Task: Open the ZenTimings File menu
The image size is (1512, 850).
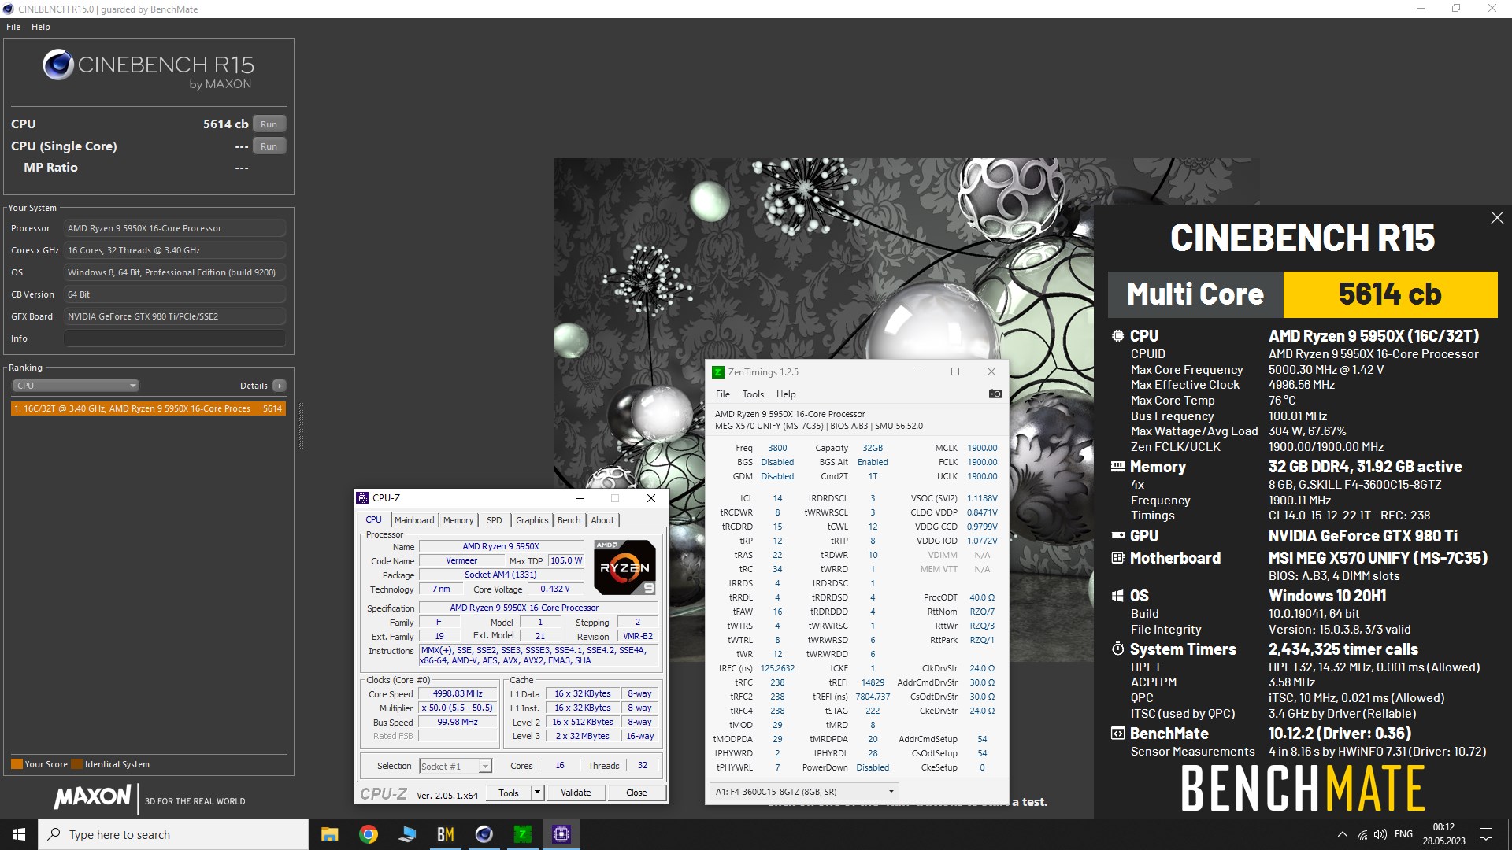Action: [x=723, y=394]
